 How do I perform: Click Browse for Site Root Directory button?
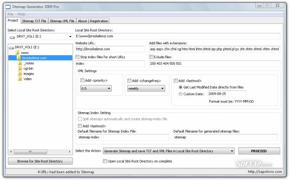point(40,161)
